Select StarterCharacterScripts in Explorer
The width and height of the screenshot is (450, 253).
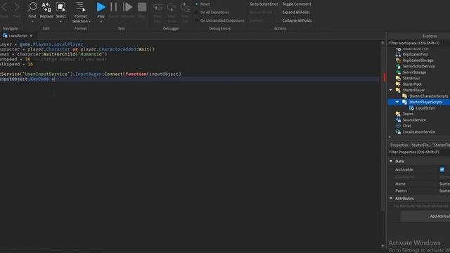click(428, 96)
